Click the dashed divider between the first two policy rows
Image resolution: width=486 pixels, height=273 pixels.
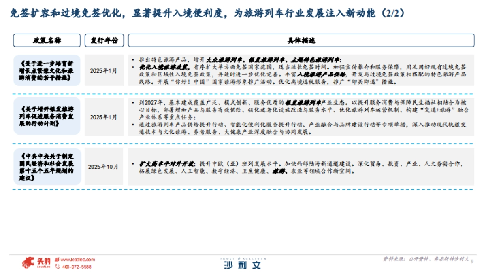coord(243,93)
